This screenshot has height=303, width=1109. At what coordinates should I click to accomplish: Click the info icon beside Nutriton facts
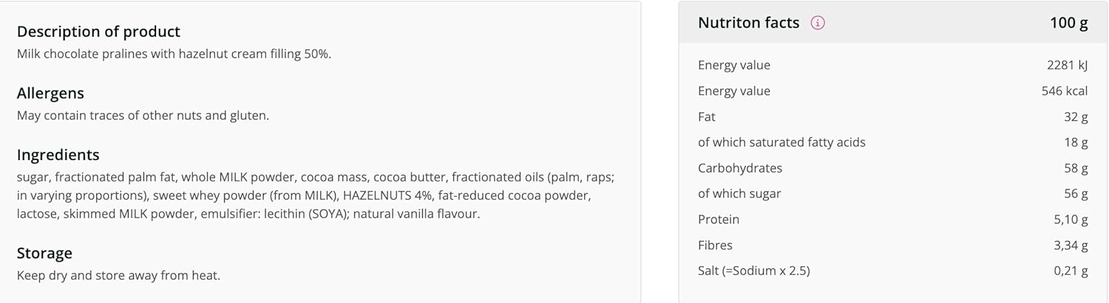coord(818,23)
